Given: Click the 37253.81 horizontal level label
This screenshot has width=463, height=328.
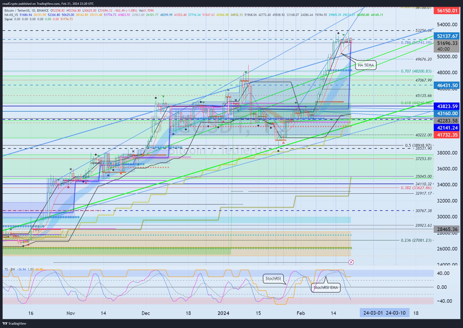Looking at the screenshot, I should pyautogui.click(x=424, y=159).
